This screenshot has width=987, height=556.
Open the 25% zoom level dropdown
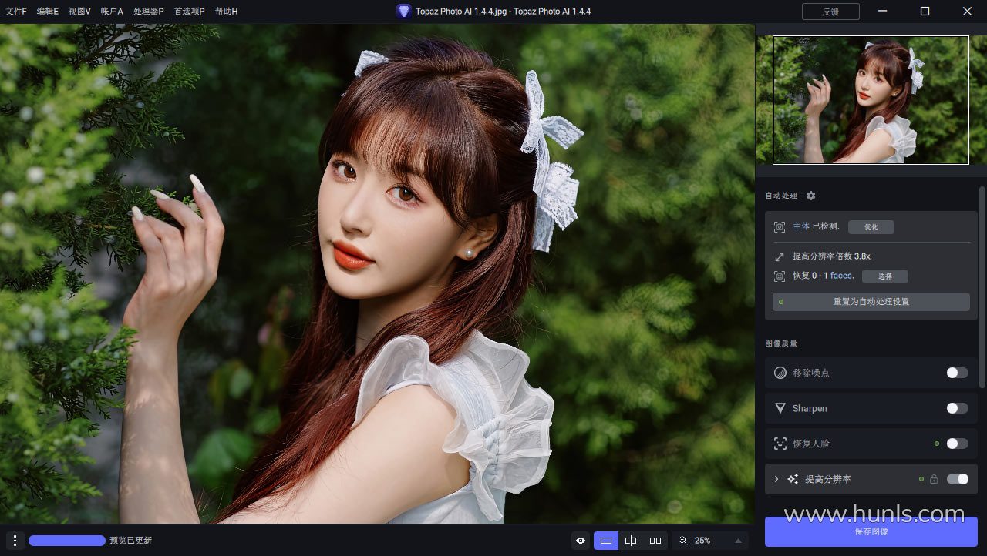710,541
